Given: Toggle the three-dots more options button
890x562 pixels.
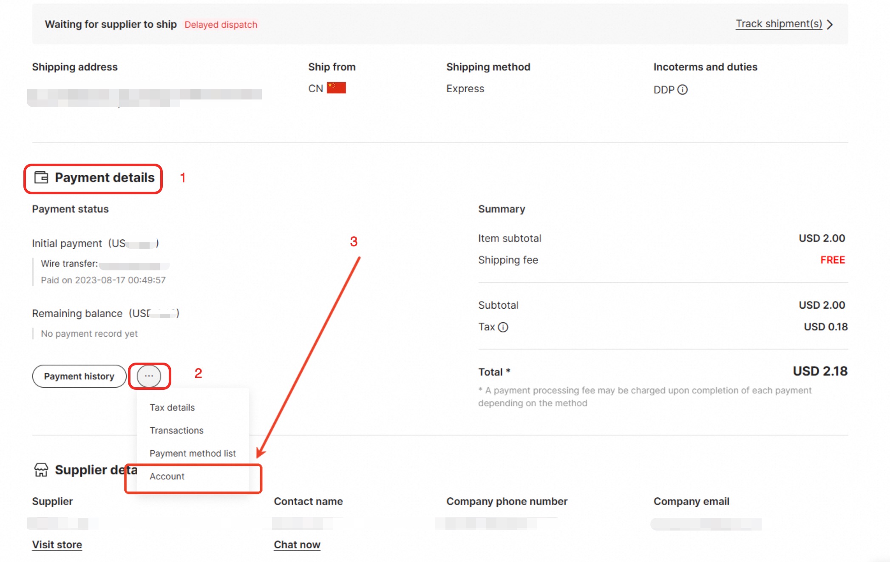Looking at the screenshot, I should pos(149,376).
